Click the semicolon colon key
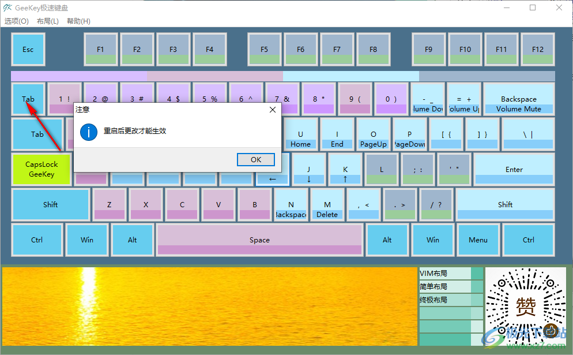 418,169
